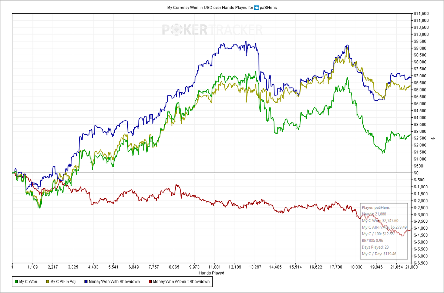
Task: Click My C / 100: $12.55 tooltip row
Action: (379, 234)
